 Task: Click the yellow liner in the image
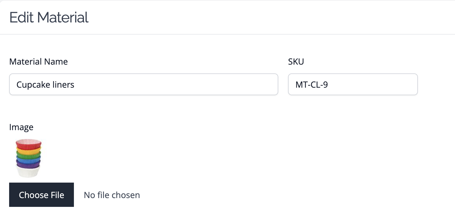[28, 150]
